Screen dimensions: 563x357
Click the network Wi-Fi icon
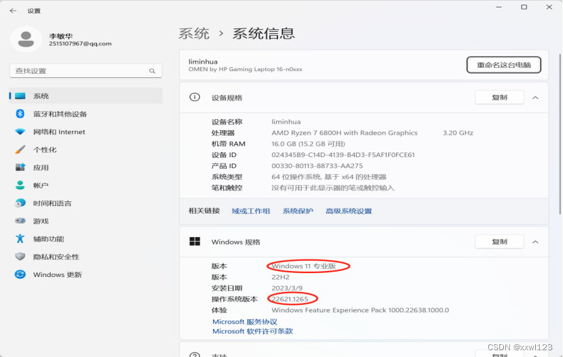point(20,131)
